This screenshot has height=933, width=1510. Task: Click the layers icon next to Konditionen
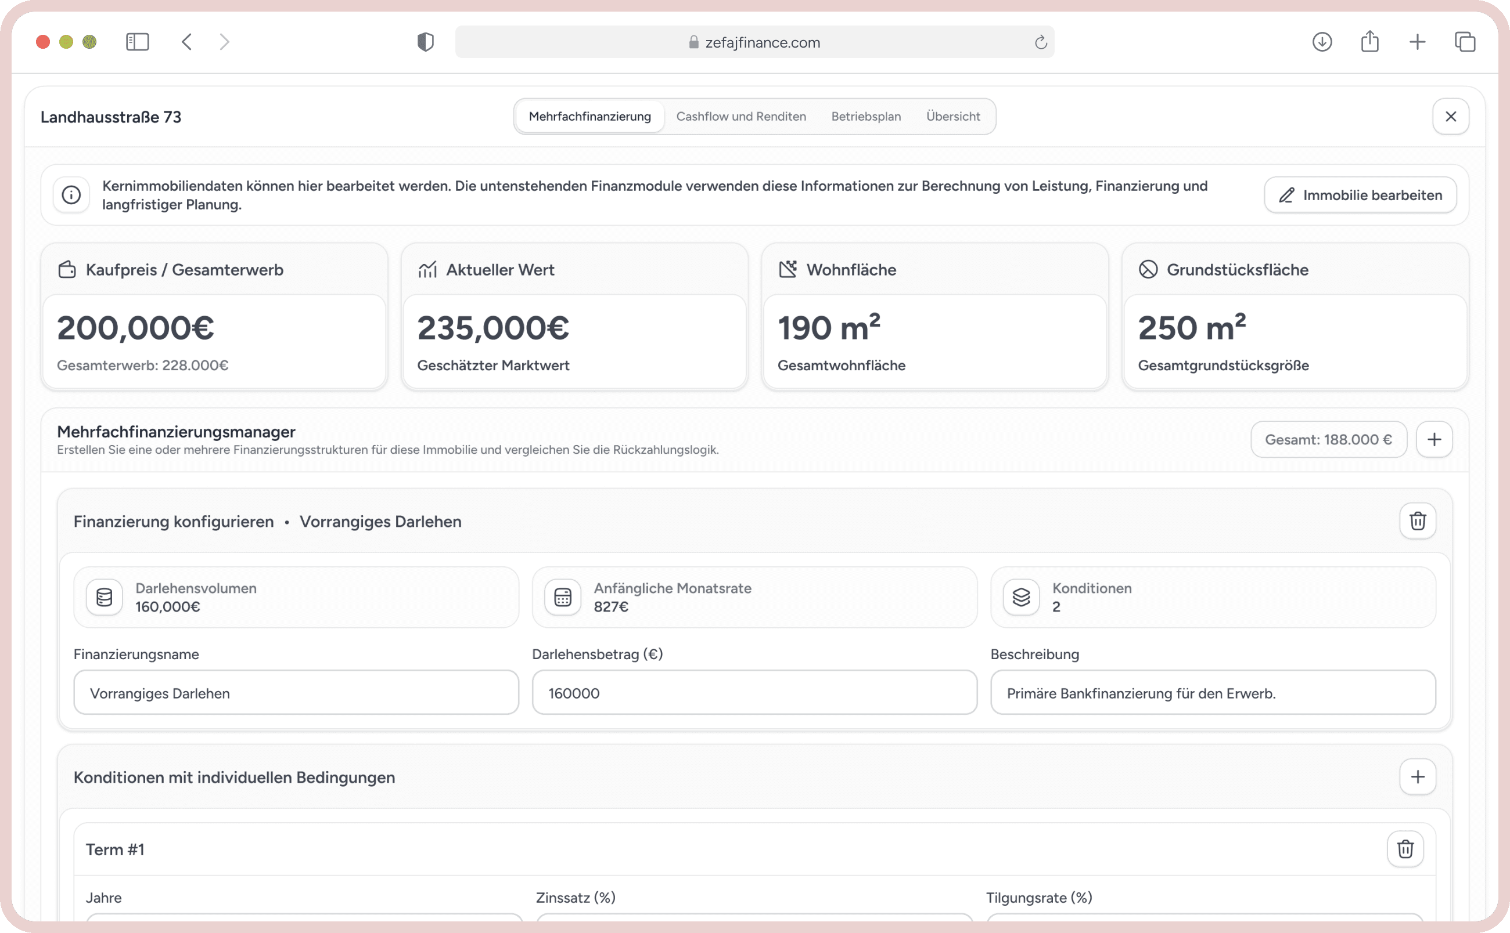[x=1020, y=596]
